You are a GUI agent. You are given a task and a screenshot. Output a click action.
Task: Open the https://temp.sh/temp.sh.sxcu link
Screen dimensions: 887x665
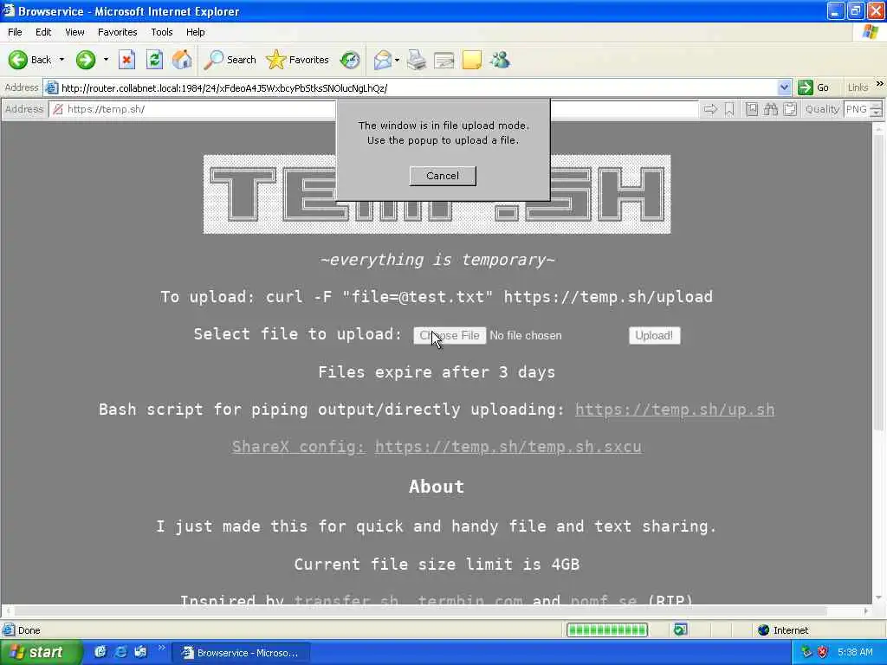tap(508, 447)
